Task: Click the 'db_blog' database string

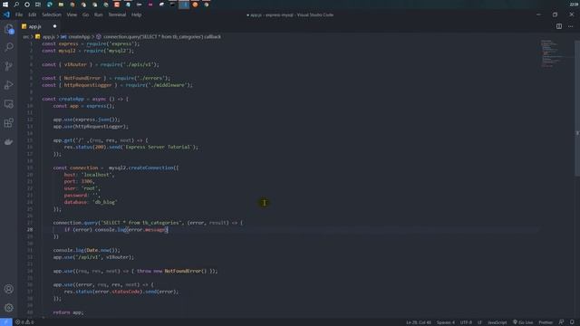Action: coord(105,202)
